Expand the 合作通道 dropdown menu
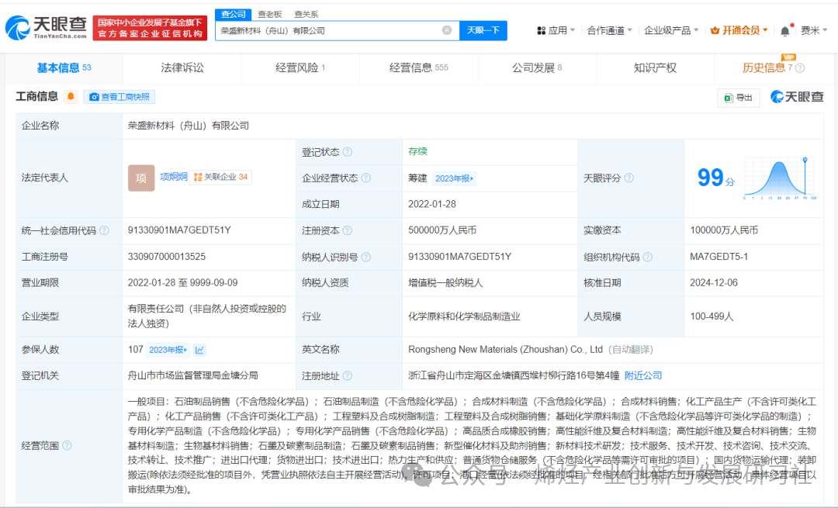The height and width of the screenshot is (508, 838). pos(609,30)
